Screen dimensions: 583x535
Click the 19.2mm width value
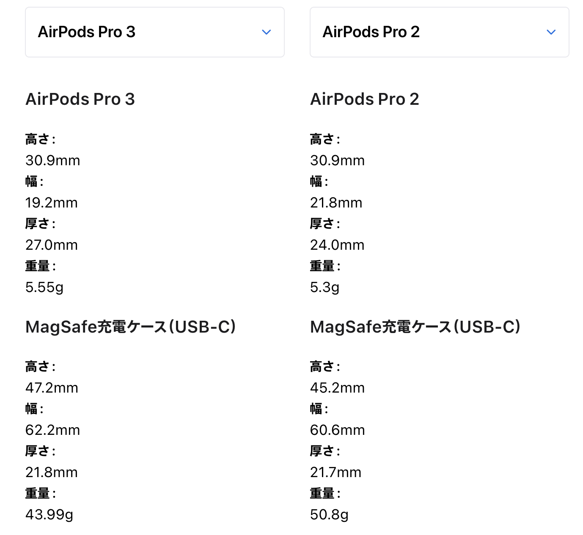click(x=51, y=203)
